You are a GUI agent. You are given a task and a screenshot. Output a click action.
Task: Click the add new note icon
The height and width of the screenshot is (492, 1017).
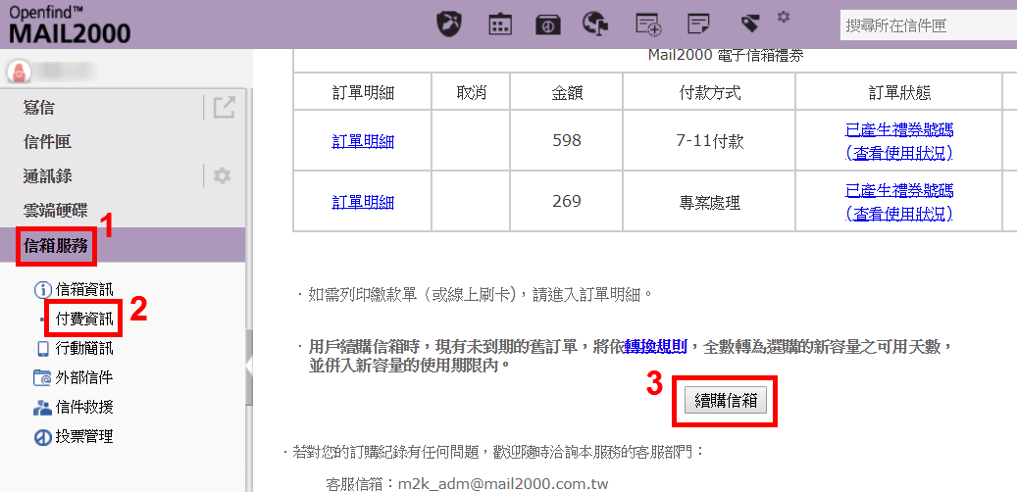[648, 25]
